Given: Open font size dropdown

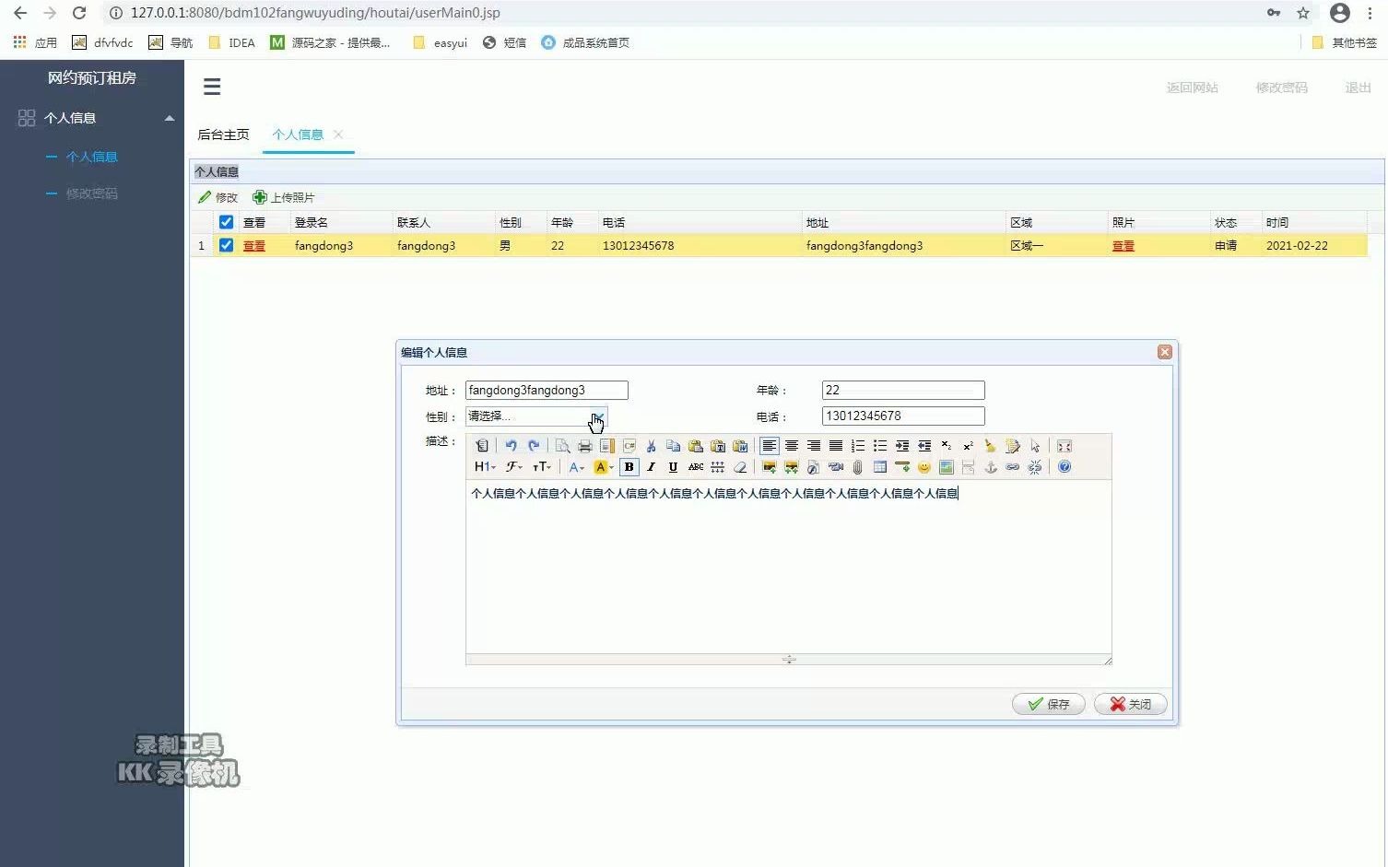Looking at the screenshot, I should pyautogui.click(x=542, y=467).
